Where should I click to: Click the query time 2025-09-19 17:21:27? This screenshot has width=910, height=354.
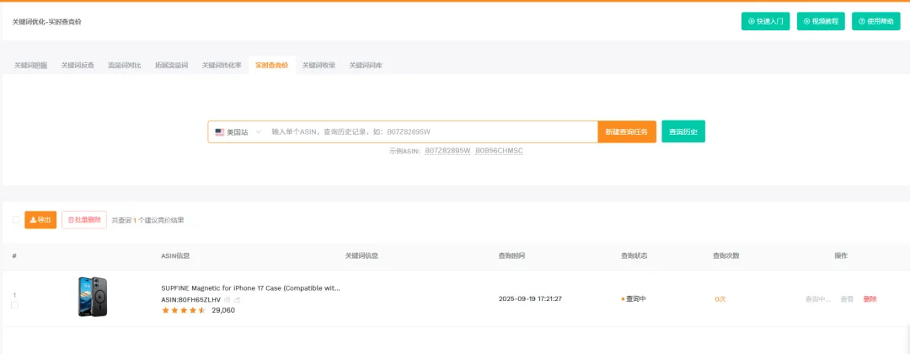point(531,299)
